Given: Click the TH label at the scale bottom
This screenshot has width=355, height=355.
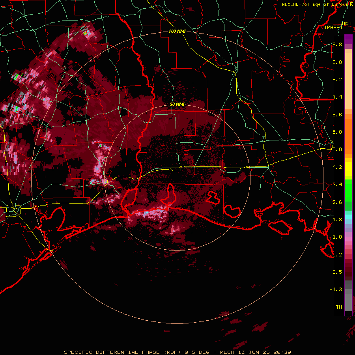Looking at the screenshot, I should (x=339, y=307).
